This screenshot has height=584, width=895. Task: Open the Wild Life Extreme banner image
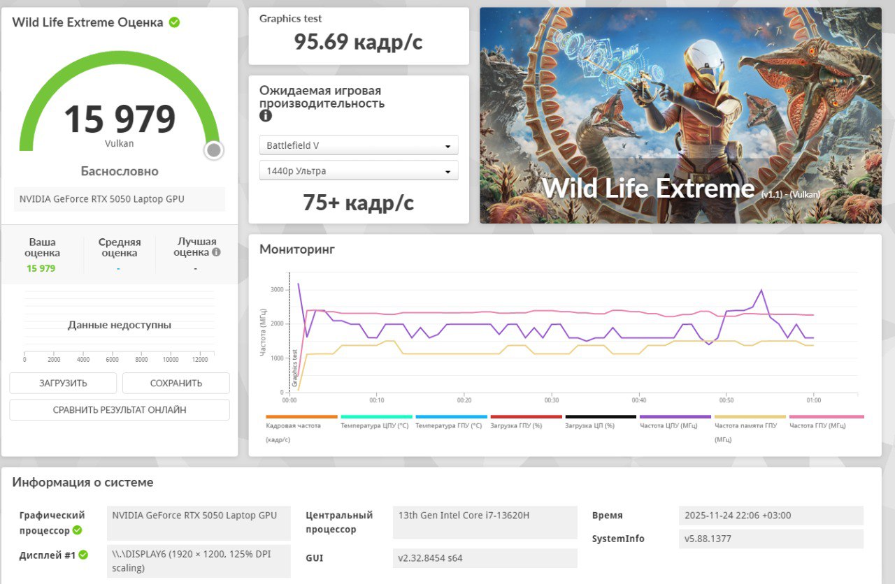pyautogui.click(x=680, y=115)
